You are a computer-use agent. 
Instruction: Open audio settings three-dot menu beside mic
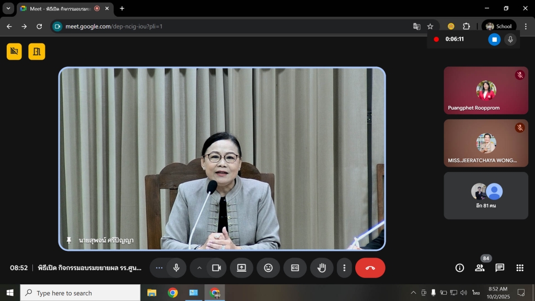tap(159, 268)
